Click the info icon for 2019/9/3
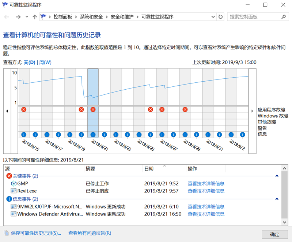This screenshot has width=292, height=242. click(242, 134)
